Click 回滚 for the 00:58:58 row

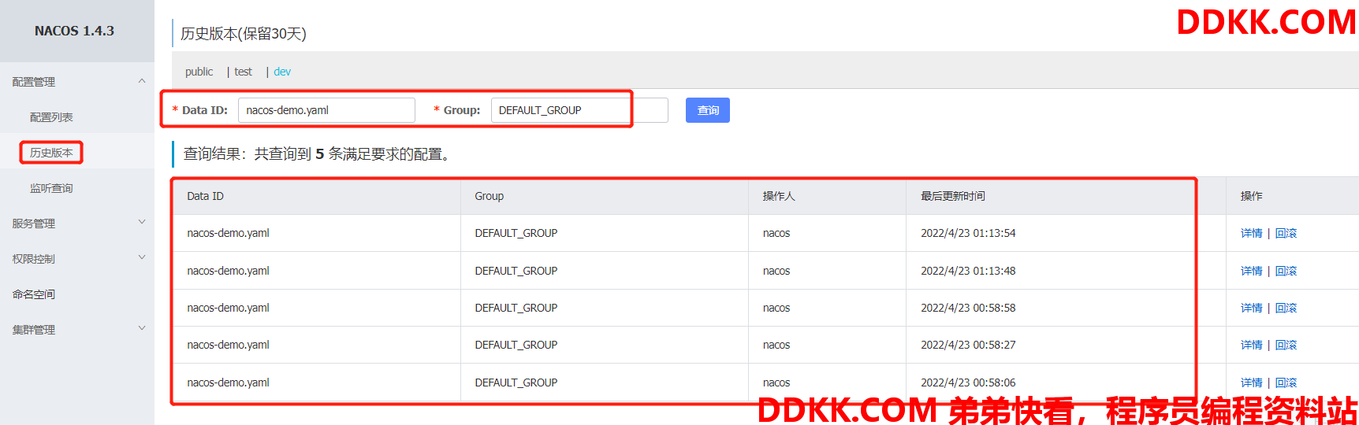tap(1286, 308)
